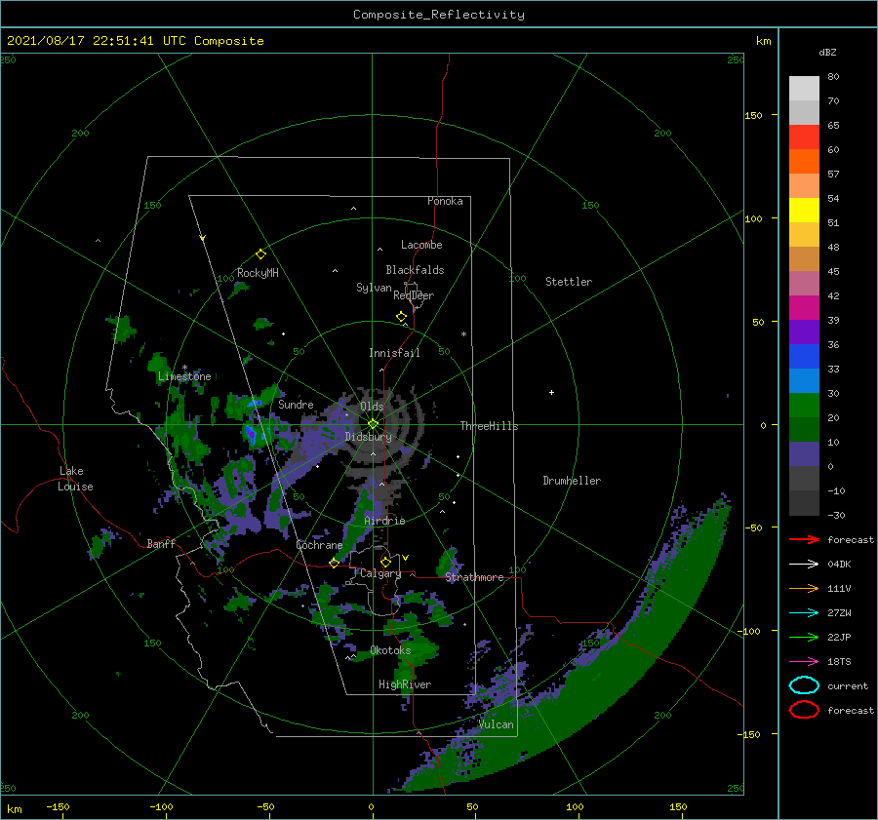Click the ThreeHills label
This screenshot has width=878, height=820.
click(490, 426)
